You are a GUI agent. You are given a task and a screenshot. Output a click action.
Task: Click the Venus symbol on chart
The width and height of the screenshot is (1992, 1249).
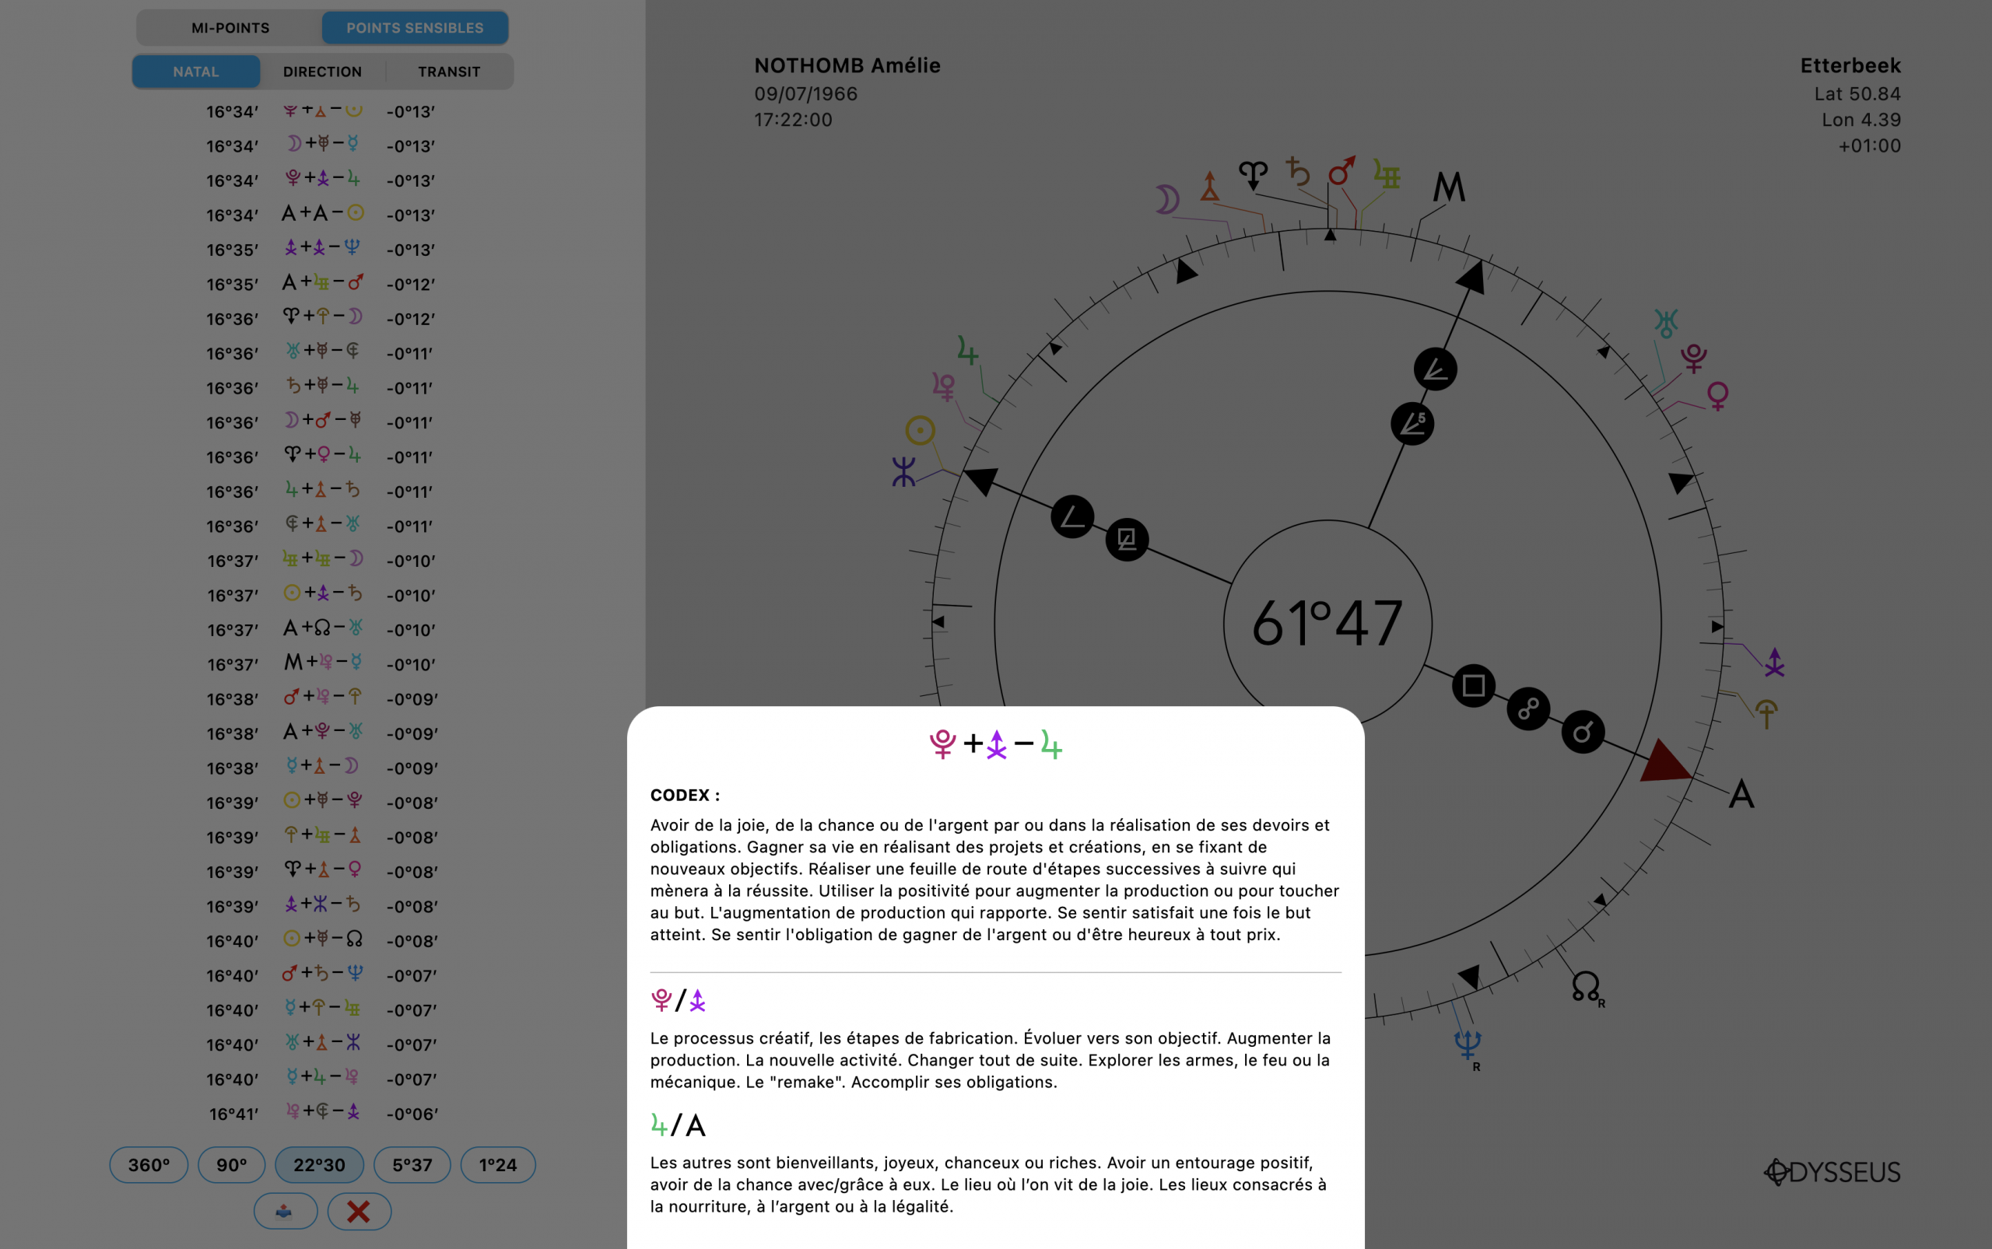[x=1717, y=396]
